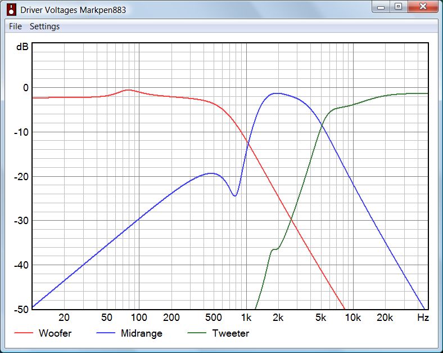Close the Driver Voltages window
The width and height of the screenshot is (443, 353).
(423, 7)
